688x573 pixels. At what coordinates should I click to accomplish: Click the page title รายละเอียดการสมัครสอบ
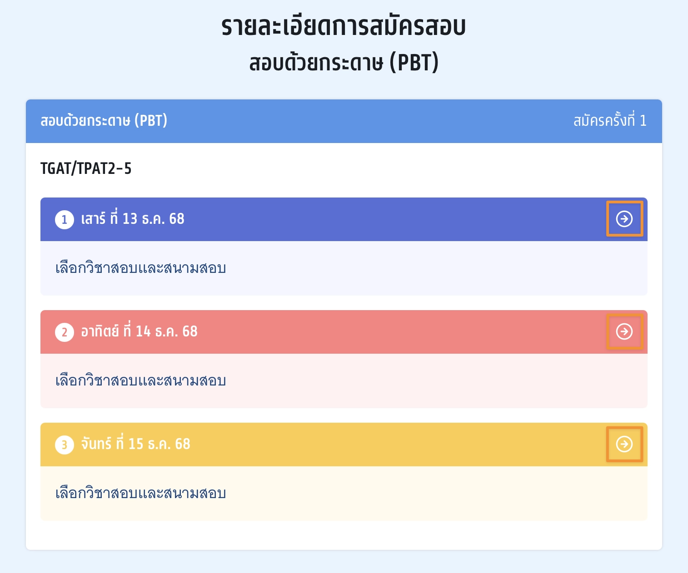[x=344, y=27]
